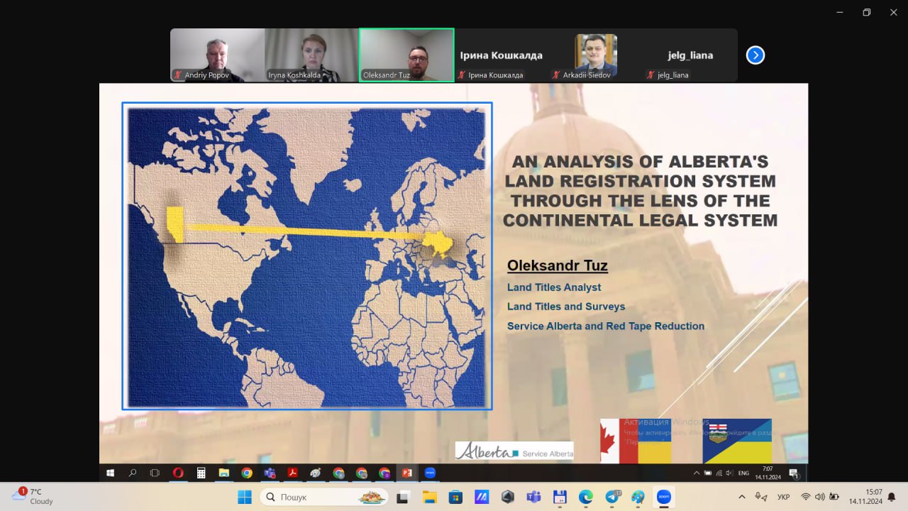The height and width of the screenshot is (511, 908).
Task: Click the Canada-Ukraine flag image on slide
Action: pyautogui.click(x=636, y=441)
